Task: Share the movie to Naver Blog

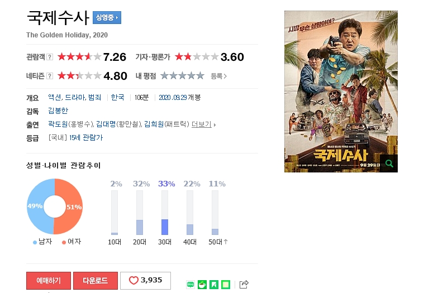Action: (x=190, y=285)
